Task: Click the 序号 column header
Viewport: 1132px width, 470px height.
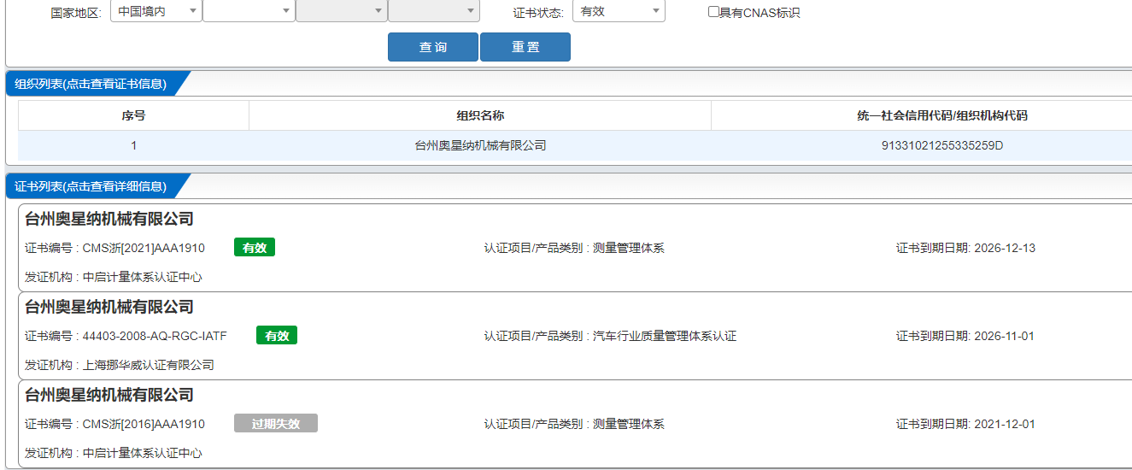Action: point(133,115)
